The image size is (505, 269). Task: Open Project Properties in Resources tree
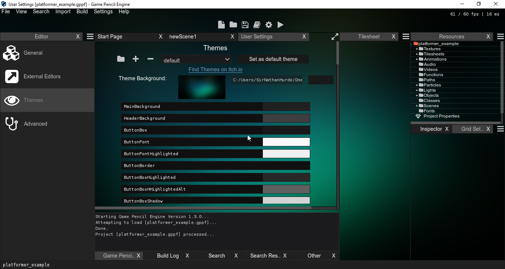tap(441, 116)
